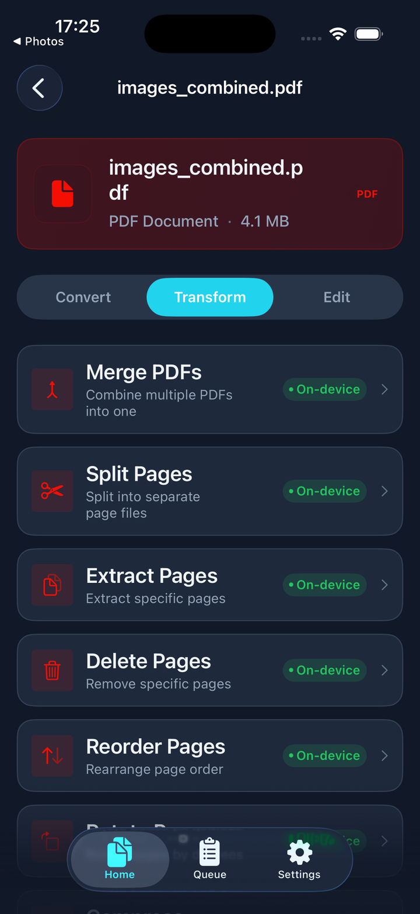
Task: Tap the Delete Pages trash icon
Action: coord(52,670)
